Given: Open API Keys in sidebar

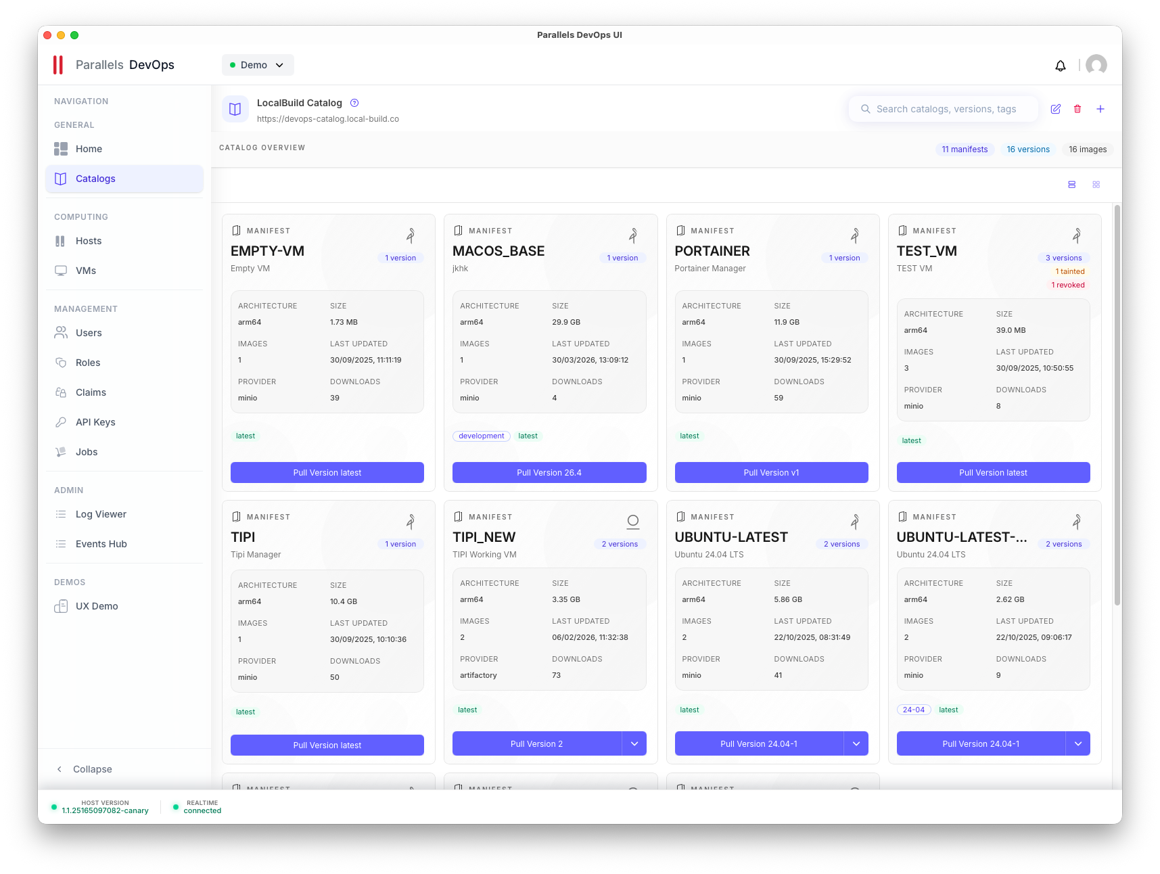Looking at the screenshot, I should click(124, 422).
